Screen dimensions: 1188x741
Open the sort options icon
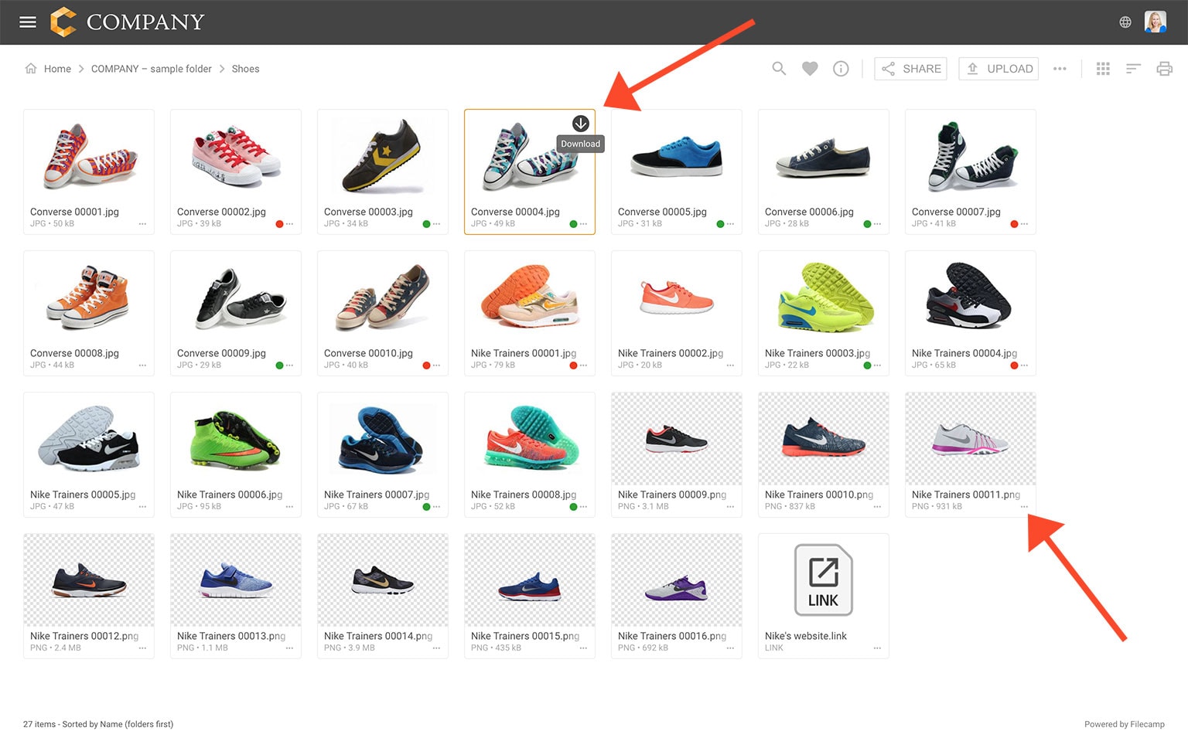coord(1133,69)
